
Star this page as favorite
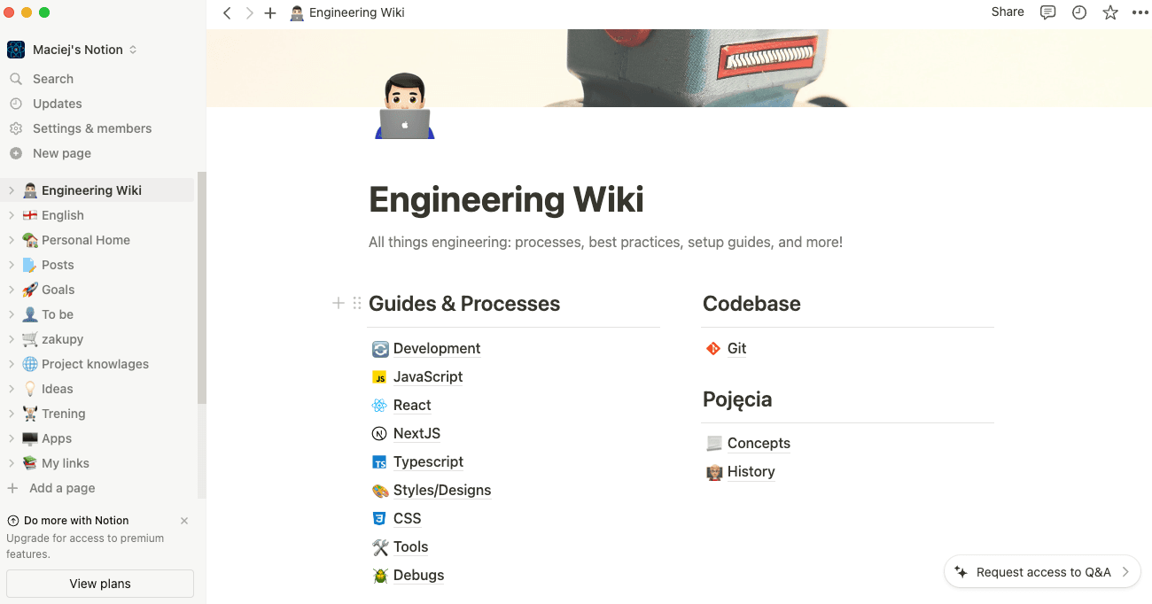click(x=1110, y=12)
